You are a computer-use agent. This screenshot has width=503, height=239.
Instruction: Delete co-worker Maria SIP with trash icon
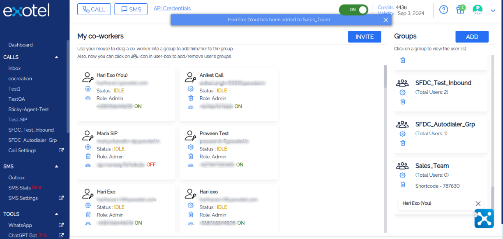coord(88,156)
